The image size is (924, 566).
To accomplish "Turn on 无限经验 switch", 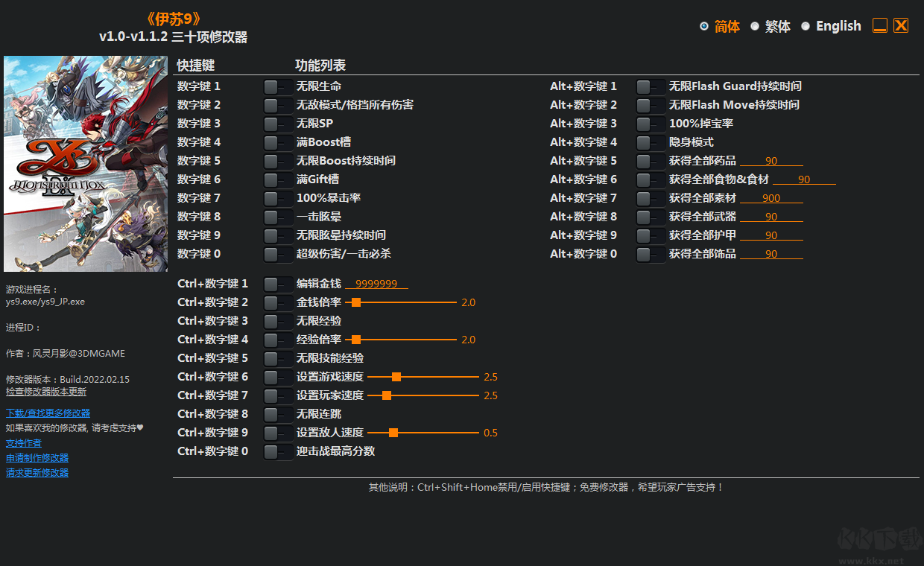I will [x=278, y=322].
